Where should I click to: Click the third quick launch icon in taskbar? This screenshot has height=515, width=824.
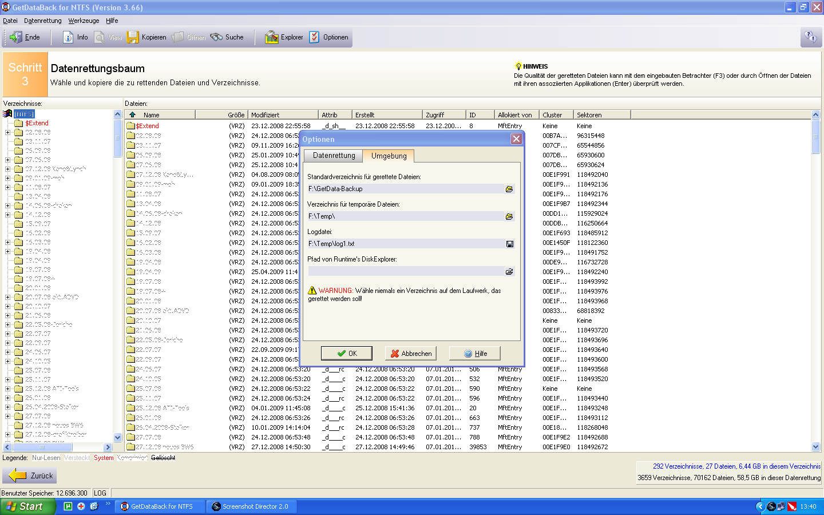(94, 506)
